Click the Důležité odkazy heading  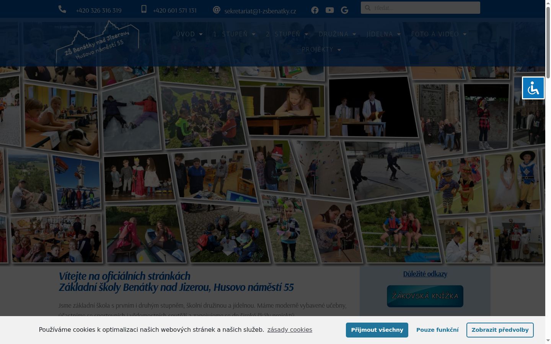tap(425, 274)
